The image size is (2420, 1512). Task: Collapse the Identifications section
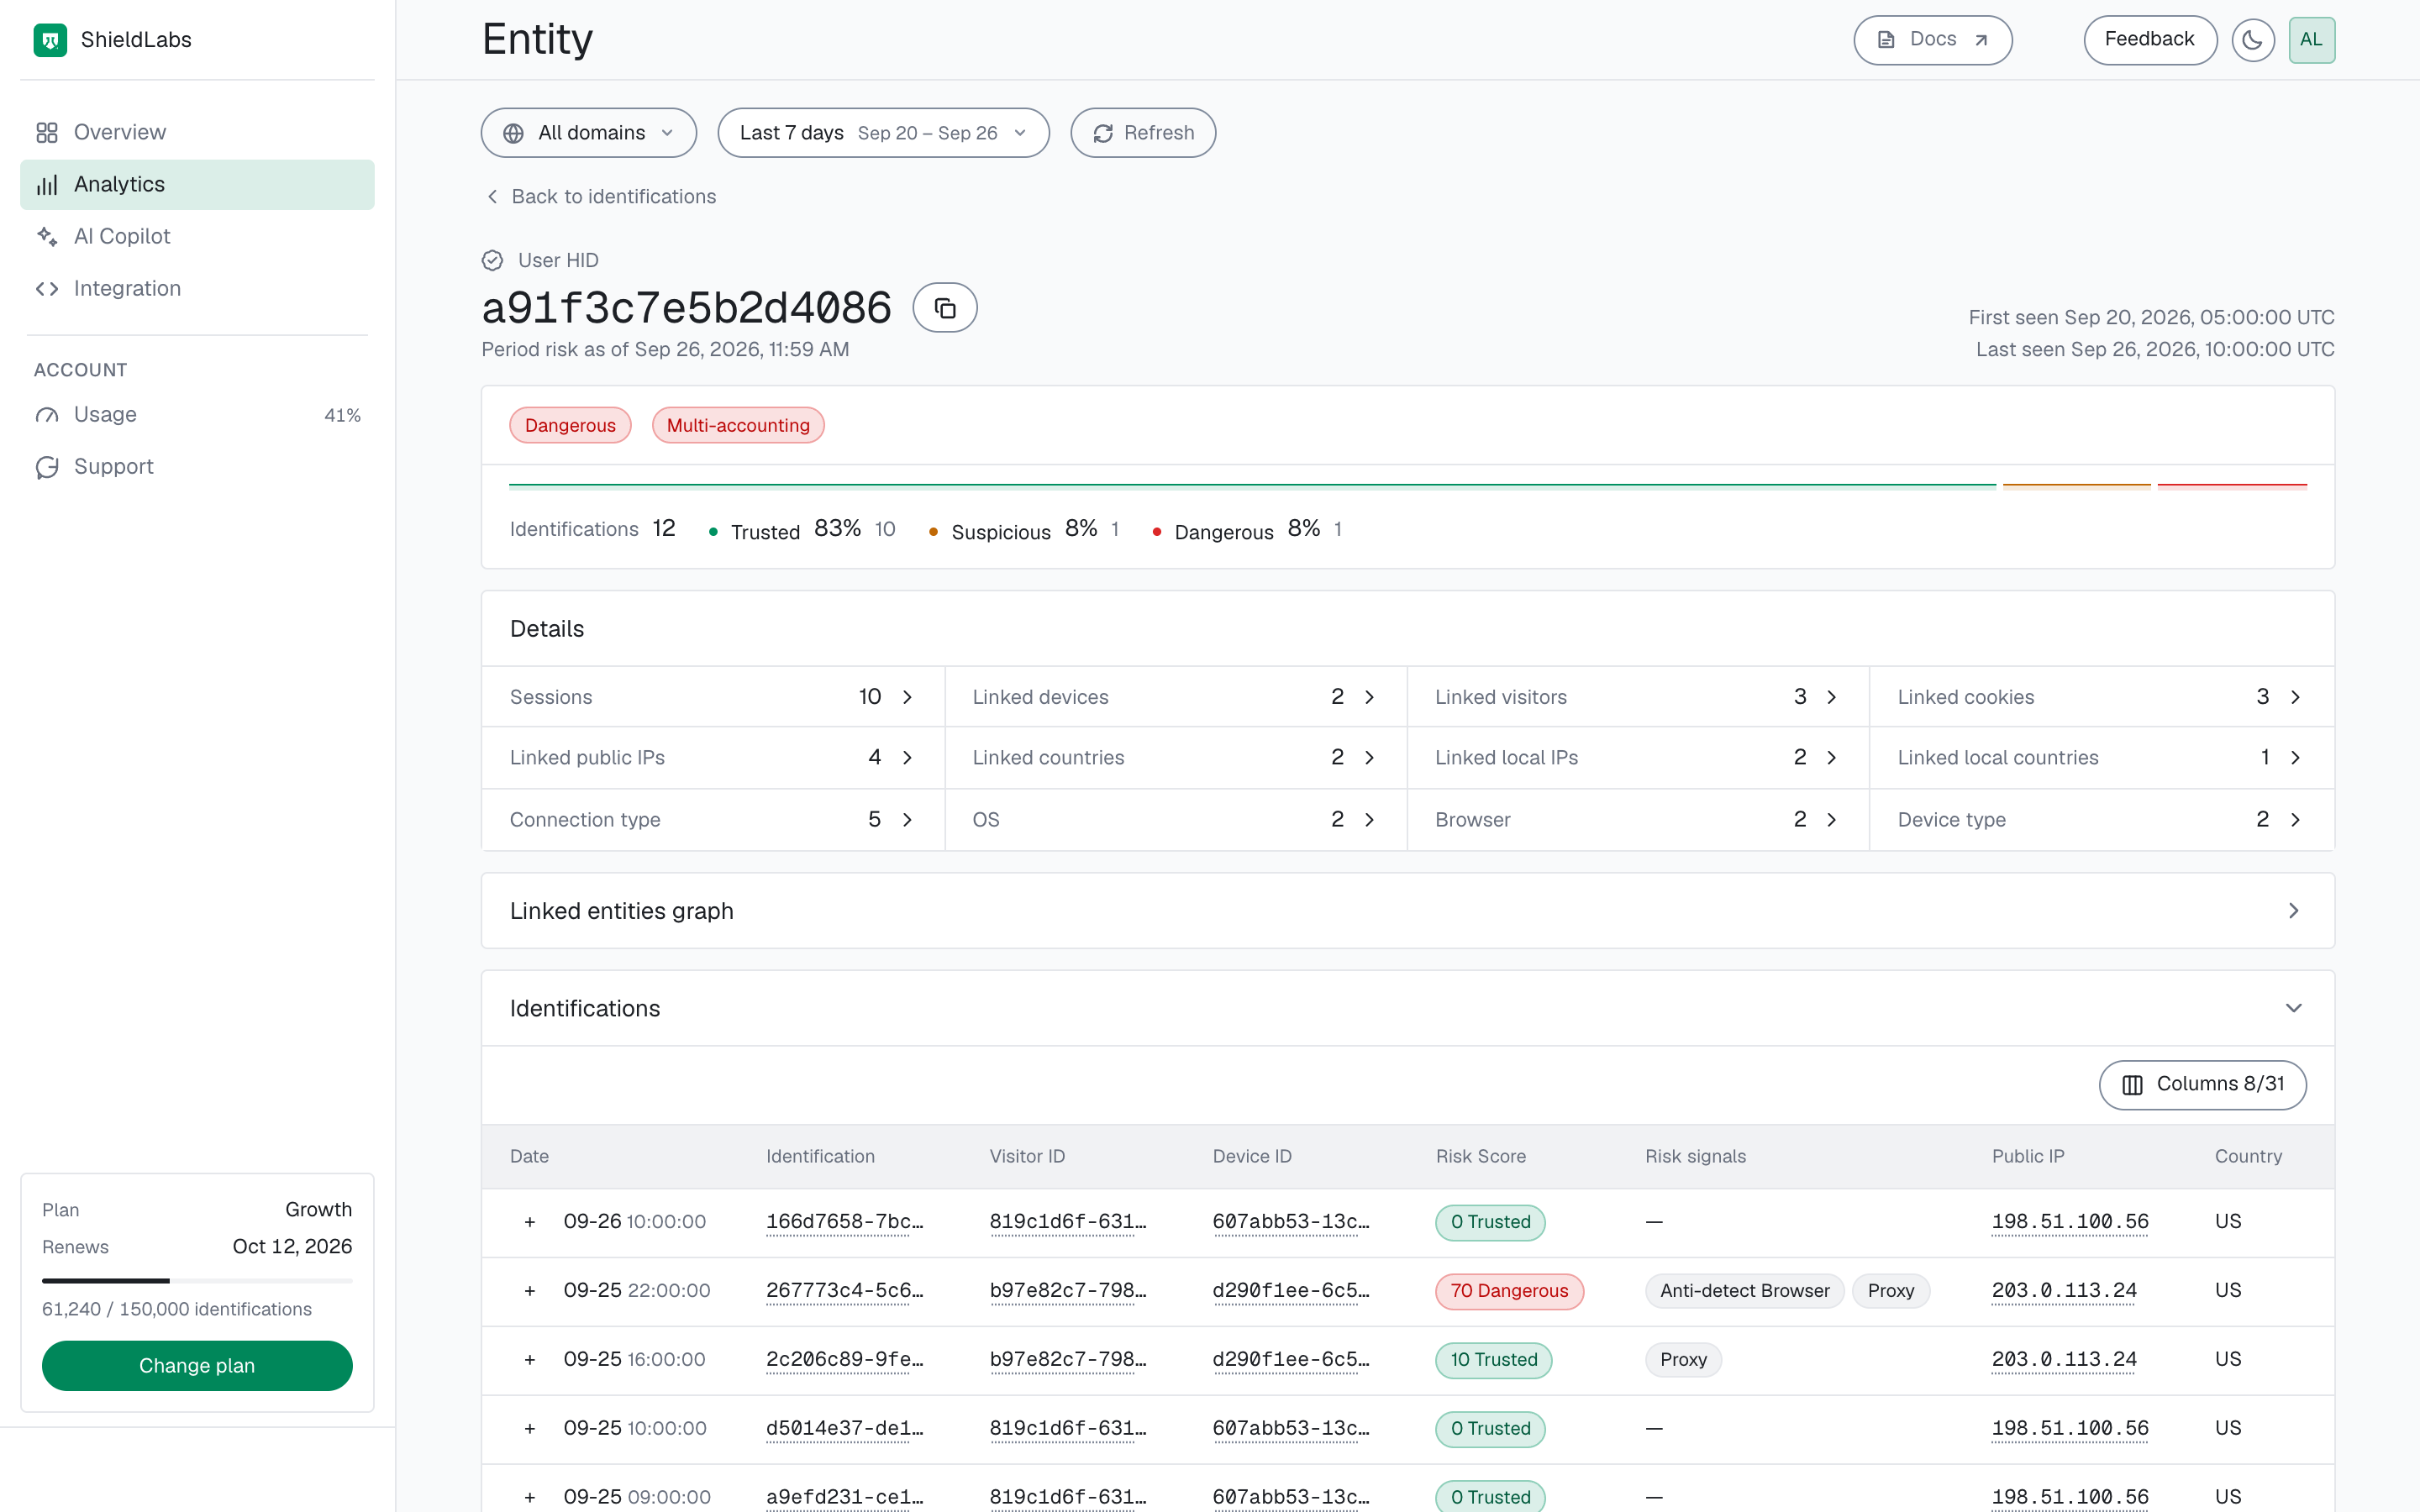[2293, 1008]
